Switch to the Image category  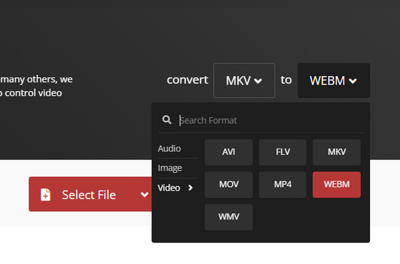[169, 168]
